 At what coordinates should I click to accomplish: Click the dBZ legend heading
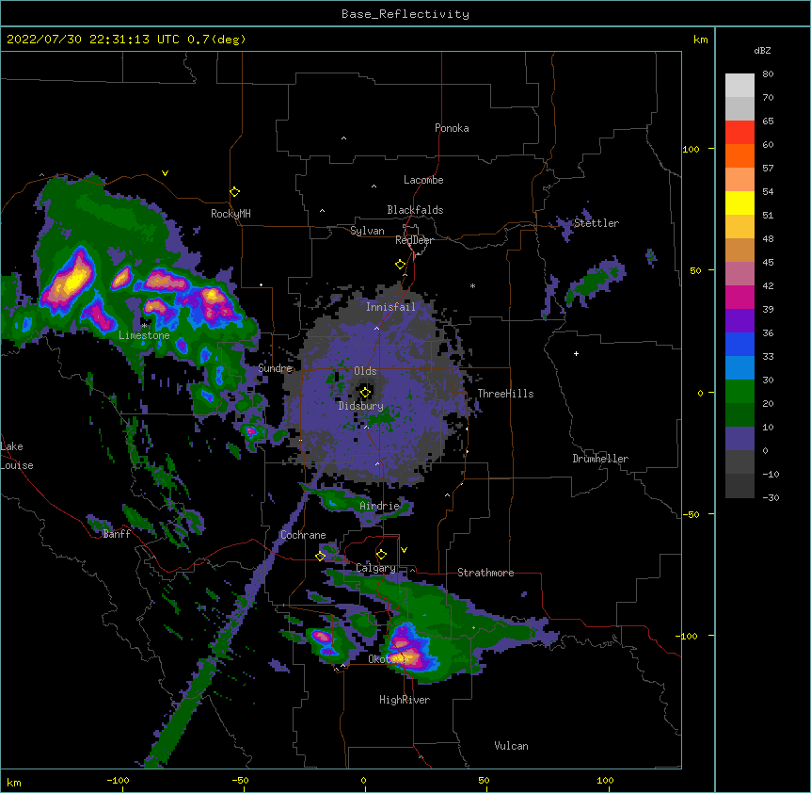coord(762,50)
